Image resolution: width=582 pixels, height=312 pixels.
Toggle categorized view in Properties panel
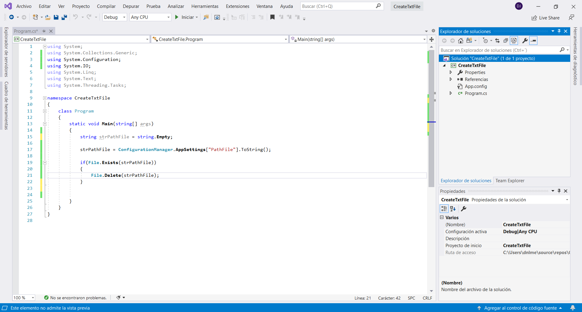[x=444, y=209]
